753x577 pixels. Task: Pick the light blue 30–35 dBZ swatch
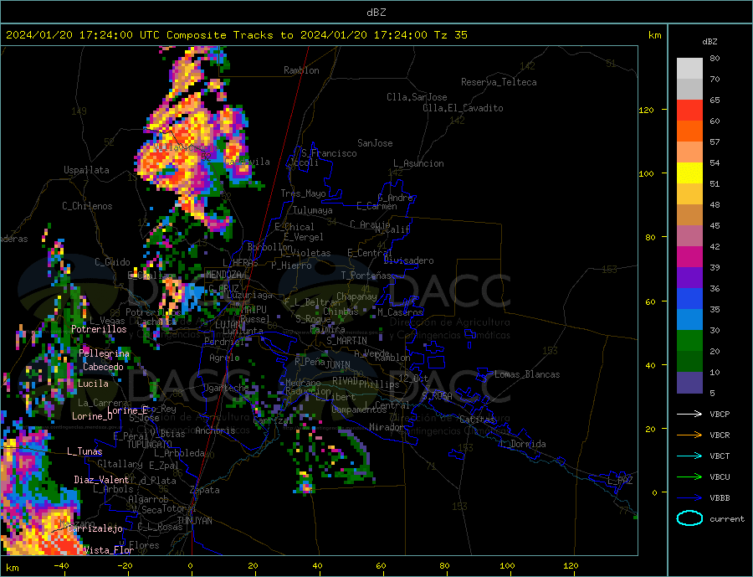689,320
